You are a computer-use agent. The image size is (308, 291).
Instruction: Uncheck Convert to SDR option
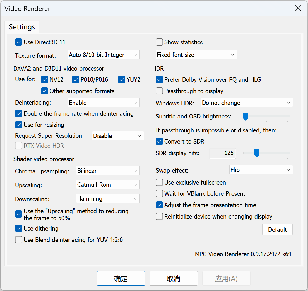[159, 142]
